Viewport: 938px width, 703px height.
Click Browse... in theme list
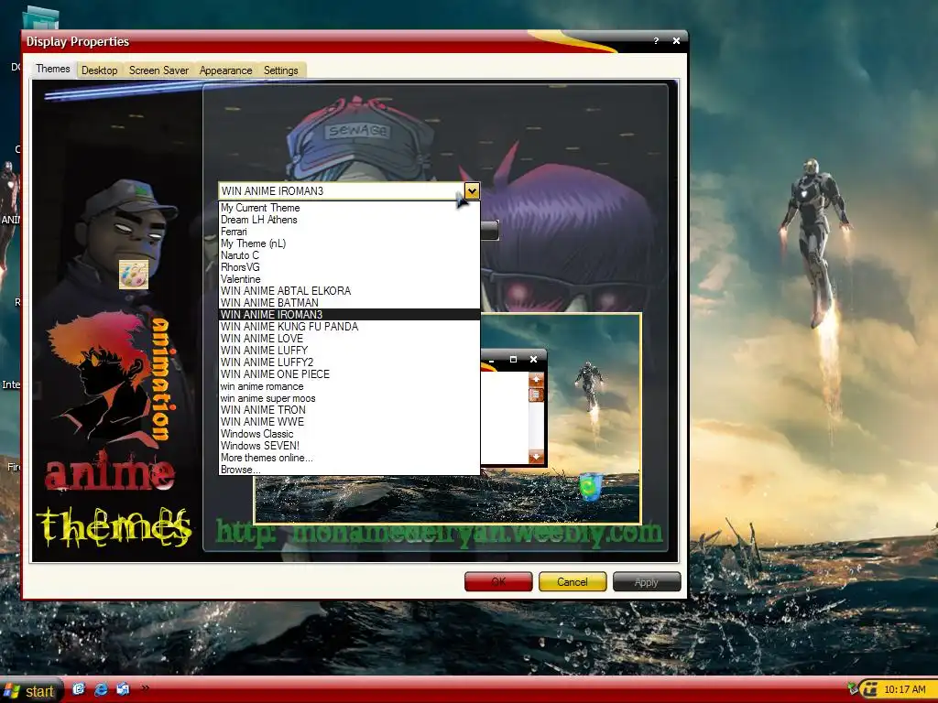(x=349, y=470)
